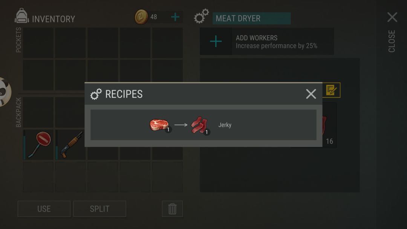Tap the trash can delete icon
Image resolution: width=407 pixels, height=229 pixels.
coord(172,209)
